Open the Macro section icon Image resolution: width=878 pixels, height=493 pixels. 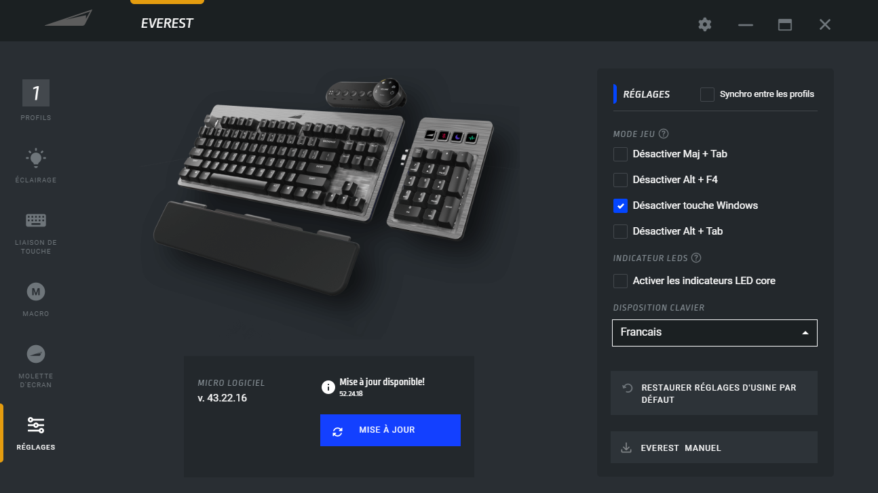(x=36, y=292)
